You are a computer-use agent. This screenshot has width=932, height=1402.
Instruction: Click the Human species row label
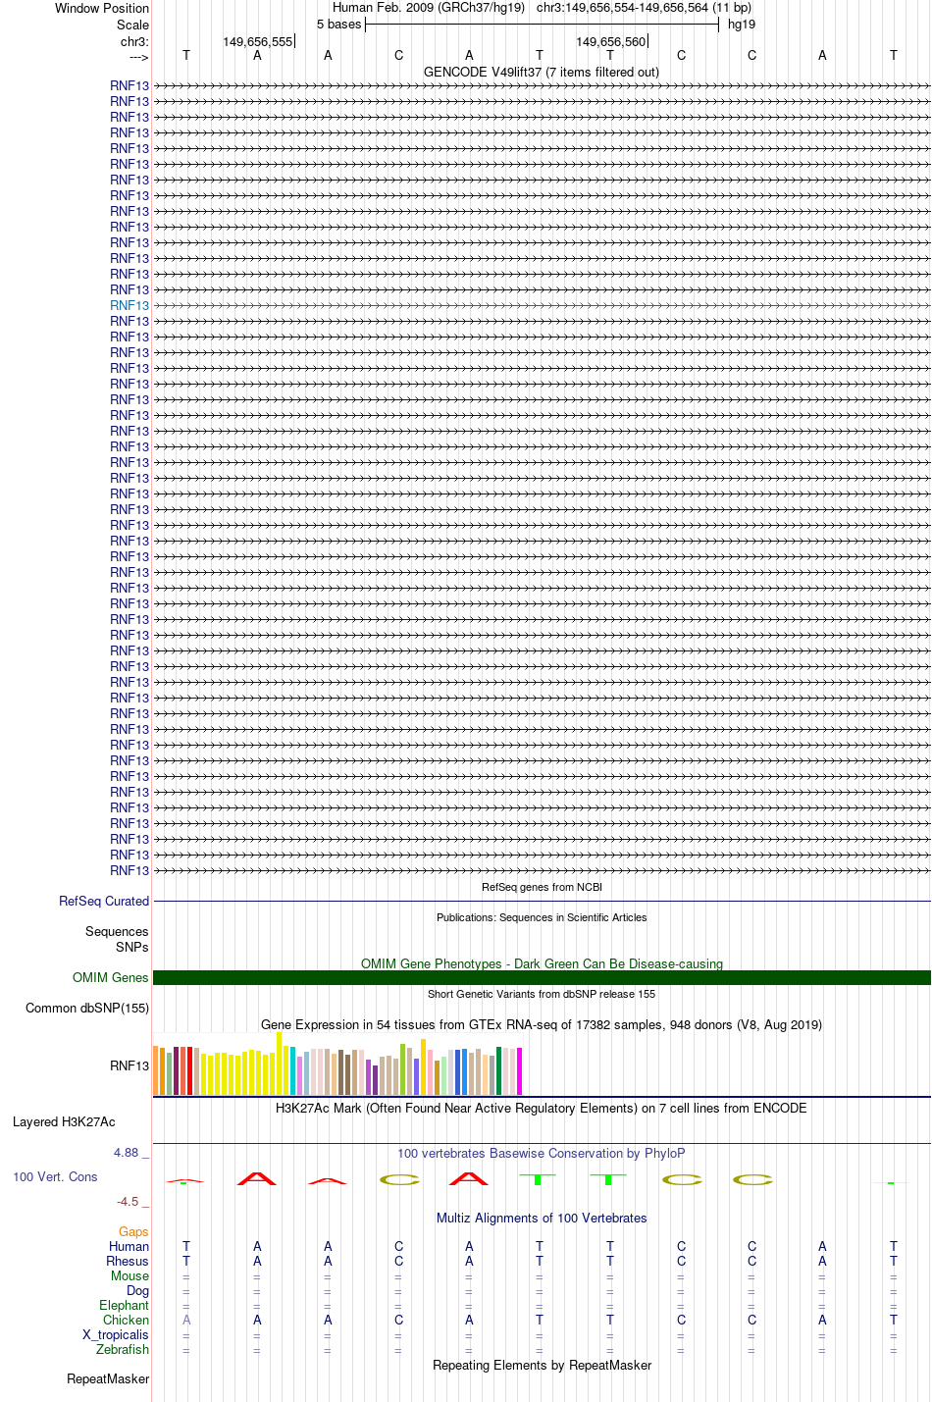click(x=129, y=1246)
